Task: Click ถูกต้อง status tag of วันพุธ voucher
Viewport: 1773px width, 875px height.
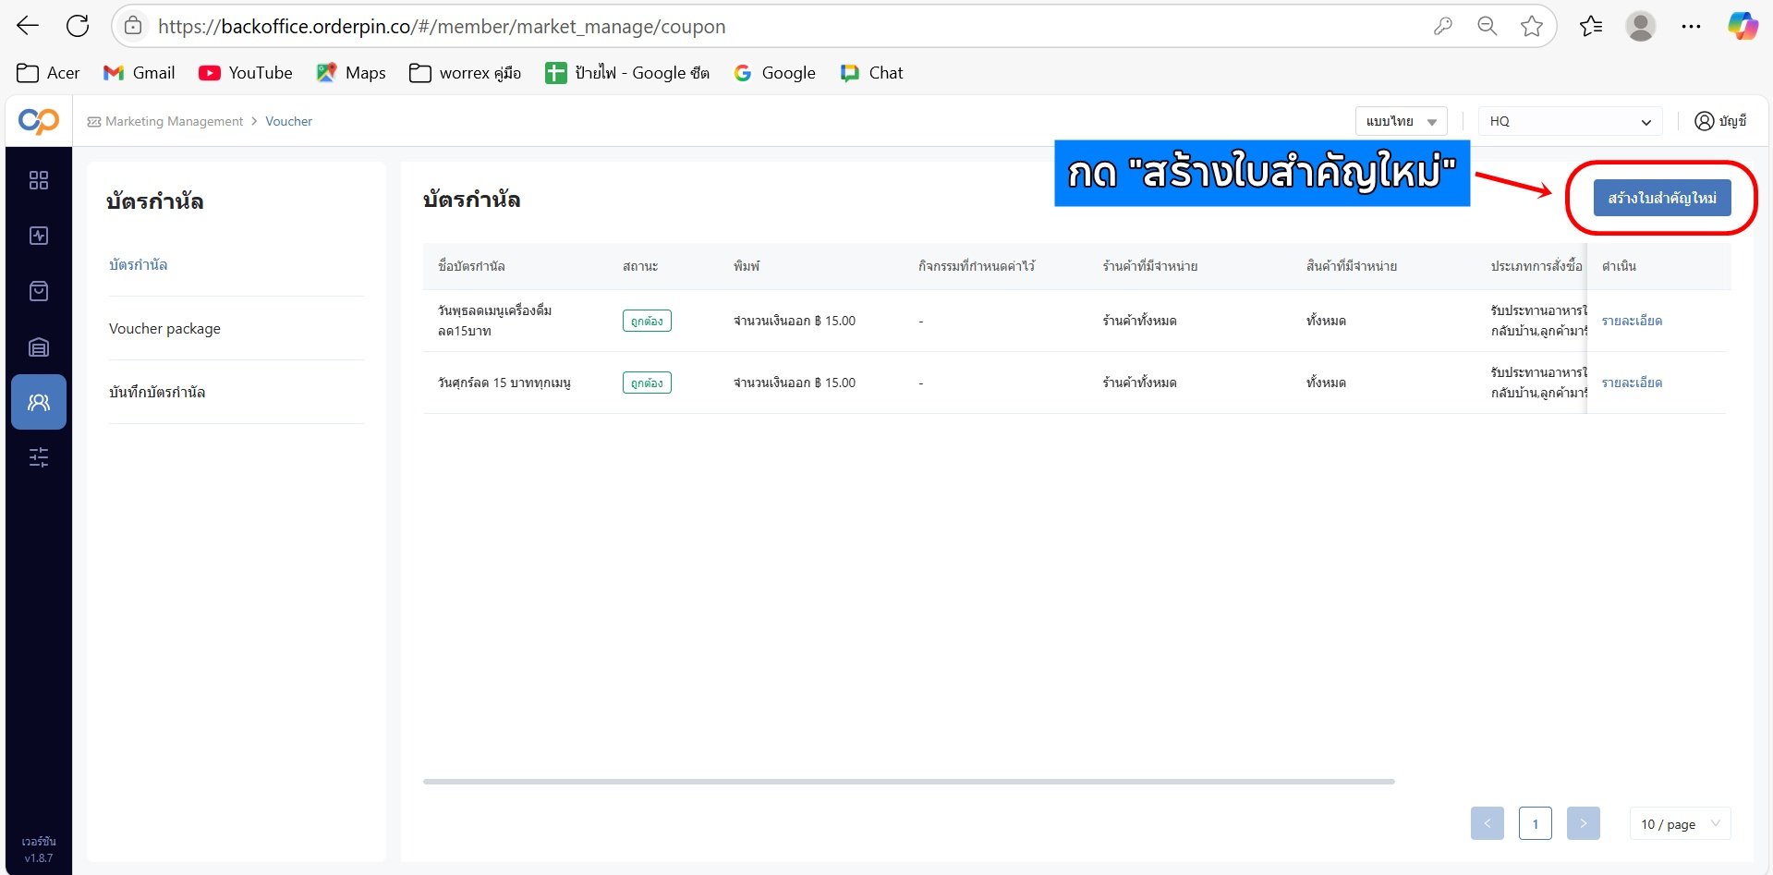Action: click(x=647, y=321)
